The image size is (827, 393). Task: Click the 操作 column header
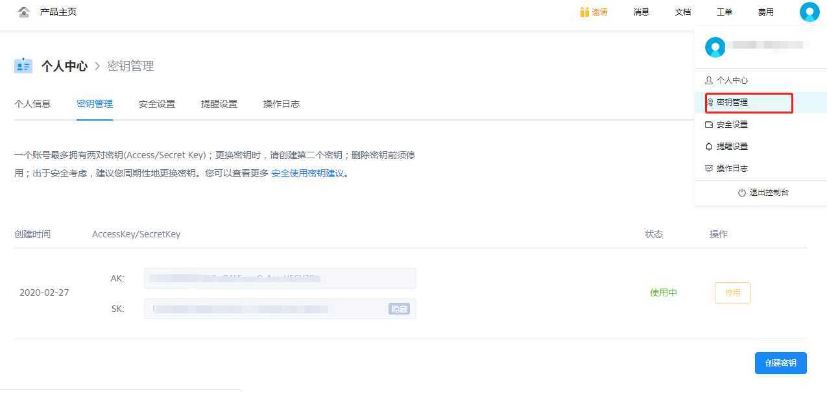point(719,234)
